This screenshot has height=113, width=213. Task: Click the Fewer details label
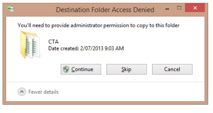[43, 92]
